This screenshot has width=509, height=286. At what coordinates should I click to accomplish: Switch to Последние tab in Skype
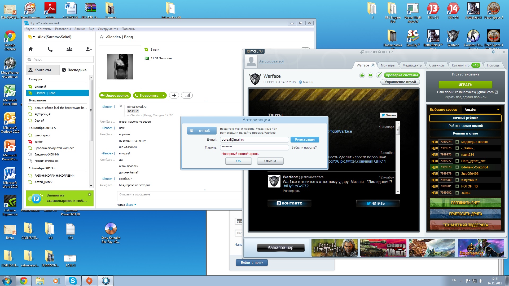click(x=74, y=70)
